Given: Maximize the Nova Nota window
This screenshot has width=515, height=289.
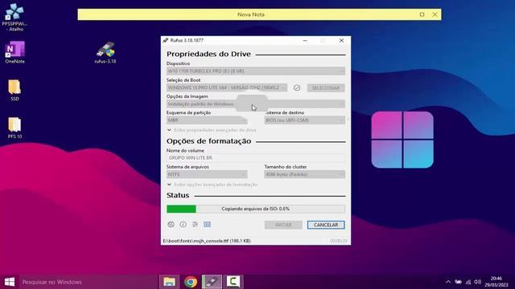Looking at the screenshot, I should click(x=422, y=14).
